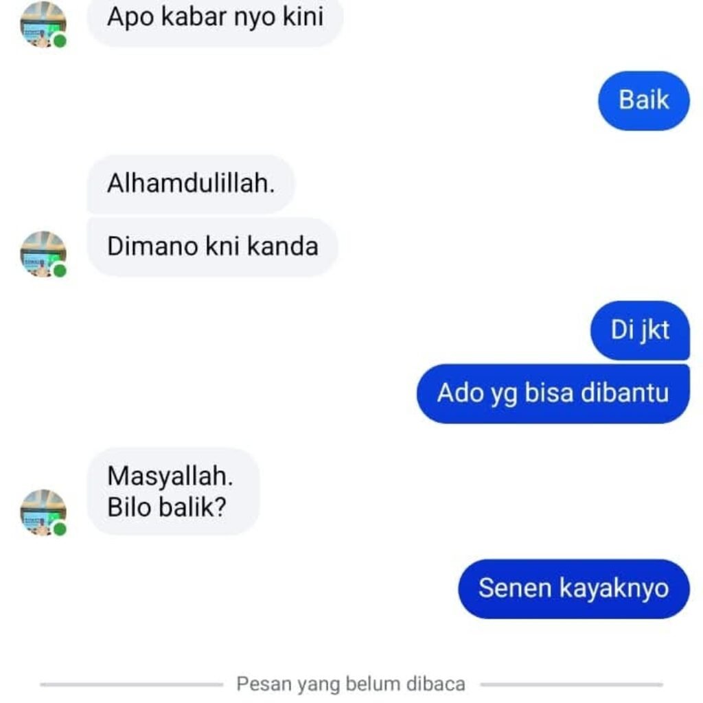
Task: Open profile picture next to 'Dimano kni kanda'
Action: [43, 254]
